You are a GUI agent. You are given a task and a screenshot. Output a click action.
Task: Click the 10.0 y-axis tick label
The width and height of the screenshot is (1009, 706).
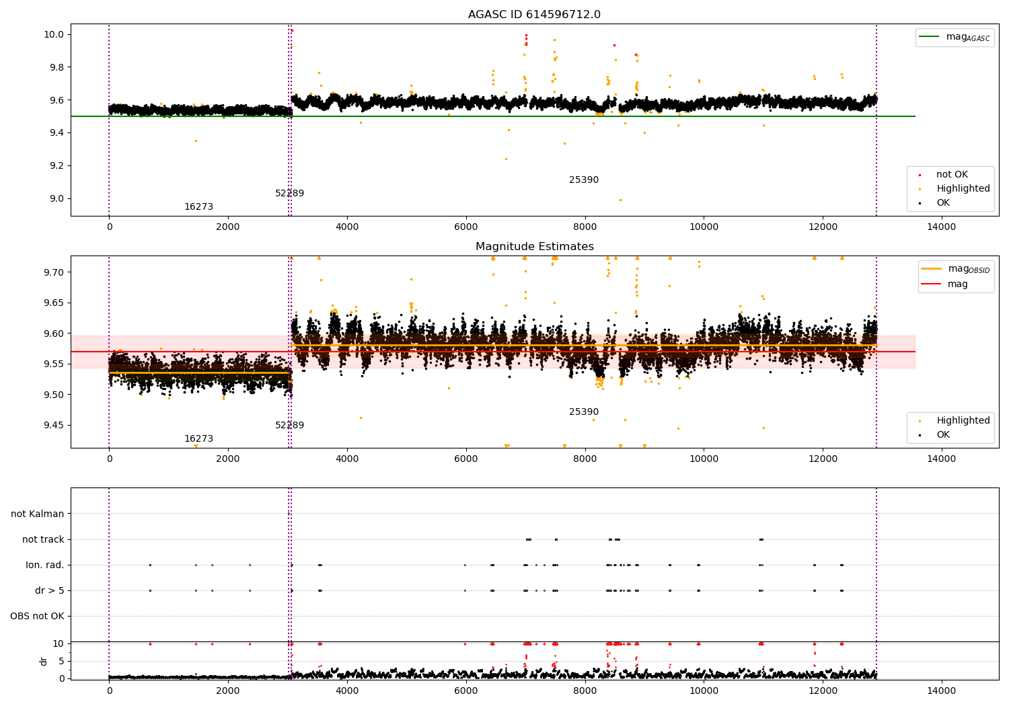point(56,34)
